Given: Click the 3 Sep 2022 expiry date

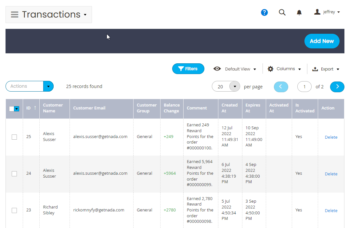Looking at the screenshot, I should point(252,210).
